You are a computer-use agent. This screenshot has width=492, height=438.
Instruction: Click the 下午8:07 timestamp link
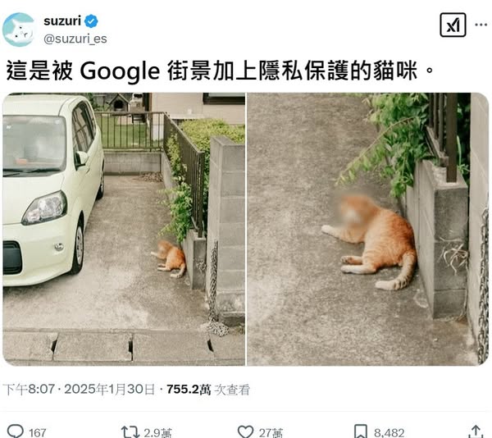[30, 390]
